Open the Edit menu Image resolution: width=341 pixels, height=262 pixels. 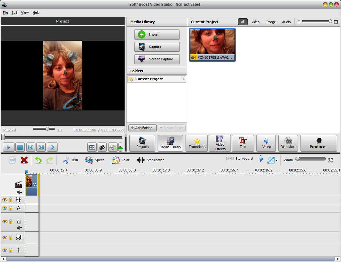coord(14,13)
